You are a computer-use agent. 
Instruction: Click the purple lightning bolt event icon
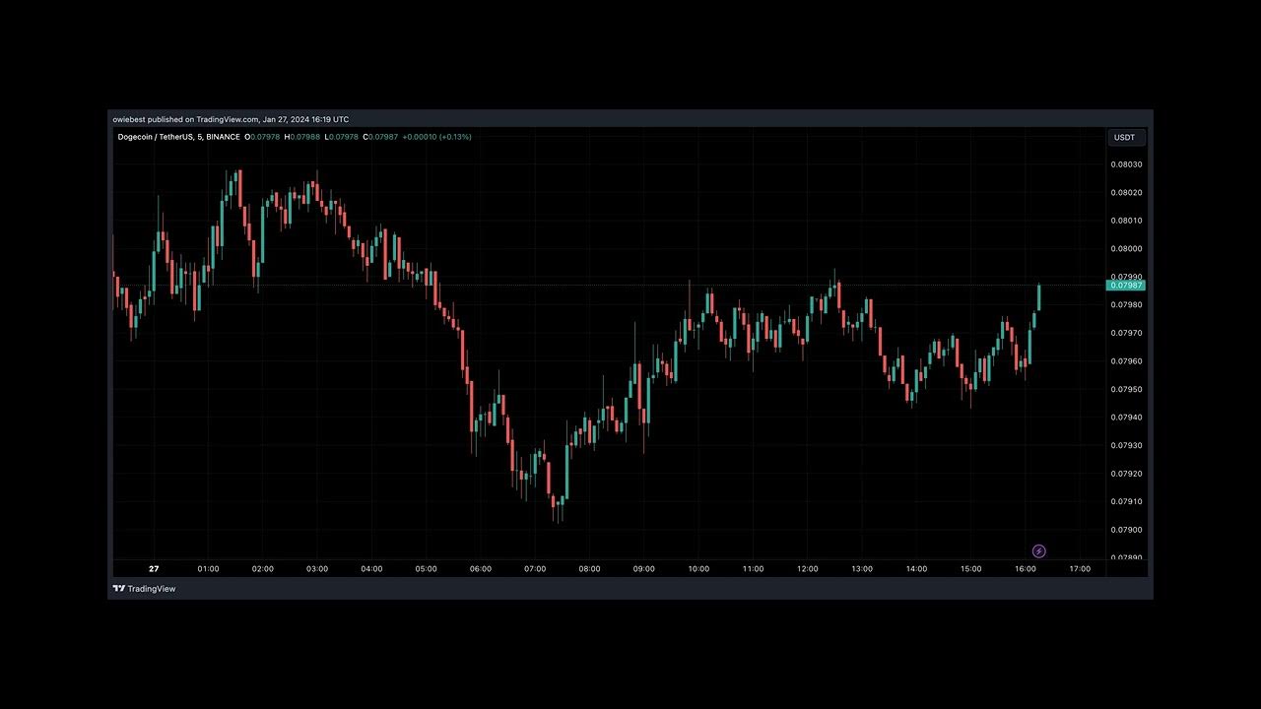click(1038, 551)
